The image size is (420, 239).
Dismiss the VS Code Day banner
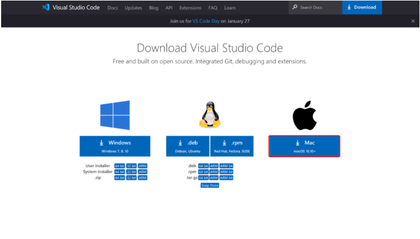(413, 21)
